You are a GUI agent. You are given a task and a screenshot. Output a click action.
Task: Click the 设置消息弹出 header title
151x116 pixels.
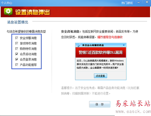[x=33, y=12]
